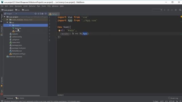Click vue-project breadcrumb in navigation bar
Screen dimensions: 182x102
7,10
